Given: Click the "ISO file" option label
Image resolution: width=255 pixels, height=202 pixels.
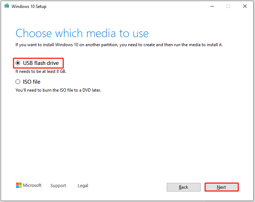Looking at the screenshot, I should tap(32, 82).
